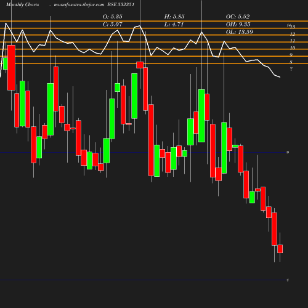Click the 'Monthly Charts' title text
This screenshot has width=308, height=308.
[x=22, y=4]
